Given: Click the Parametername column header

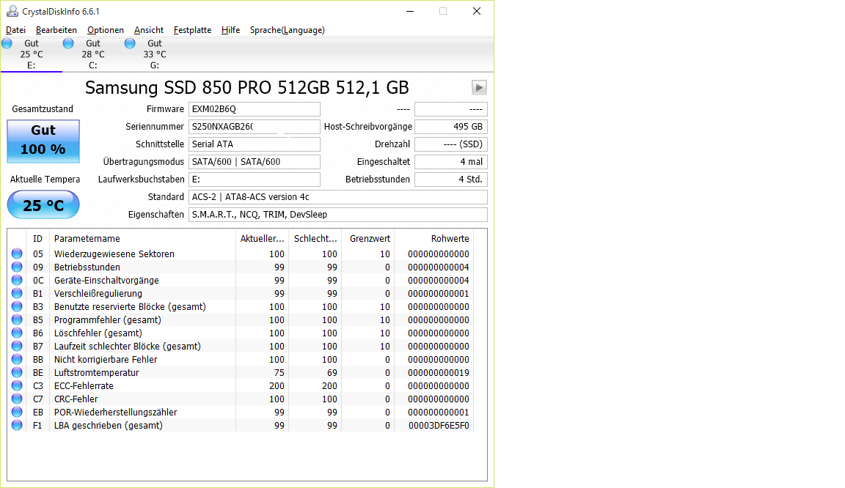Looking at the screenshot, I should [x=142, y=239].
